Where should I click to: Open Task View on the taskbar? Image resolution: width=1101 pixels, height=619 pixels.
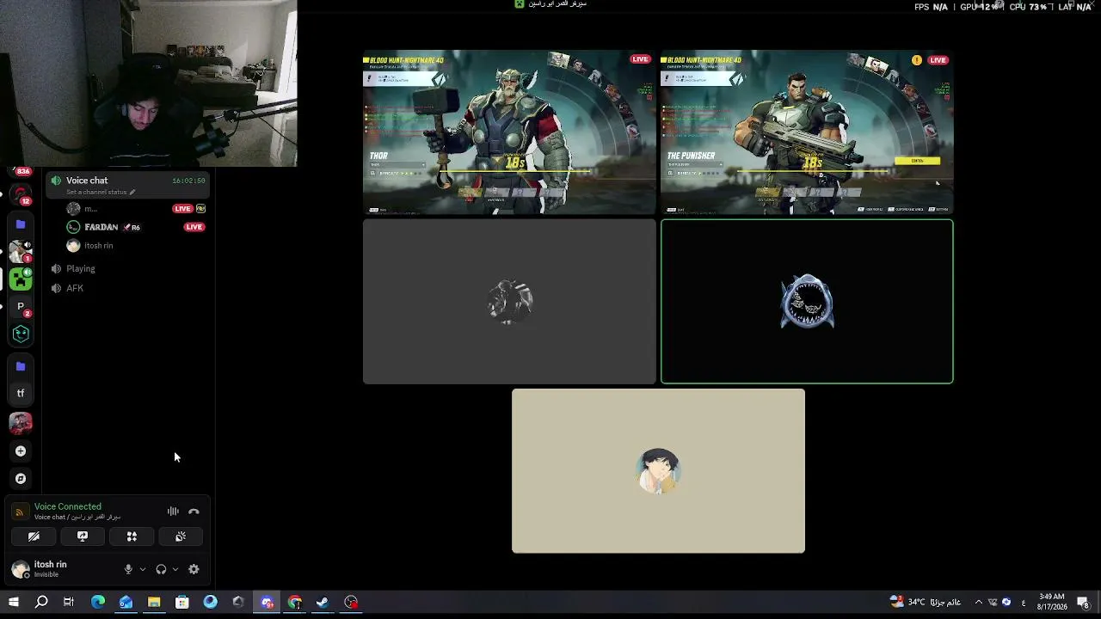pos(69,603)
